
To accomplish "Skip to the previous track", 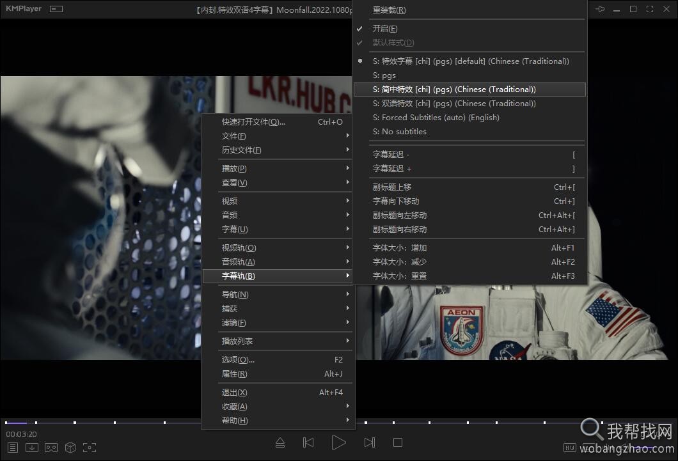I will (x=308, y=442).
